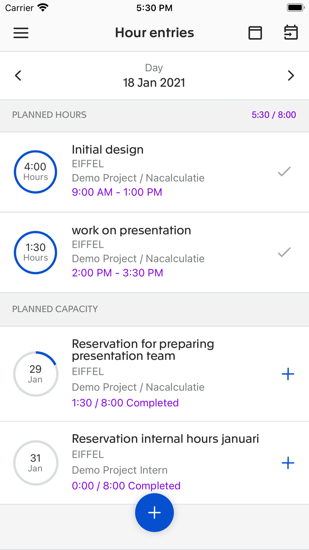Go to previous day with left chevron
The width and height of the screenshot is (309, 550).
(18, 75)
